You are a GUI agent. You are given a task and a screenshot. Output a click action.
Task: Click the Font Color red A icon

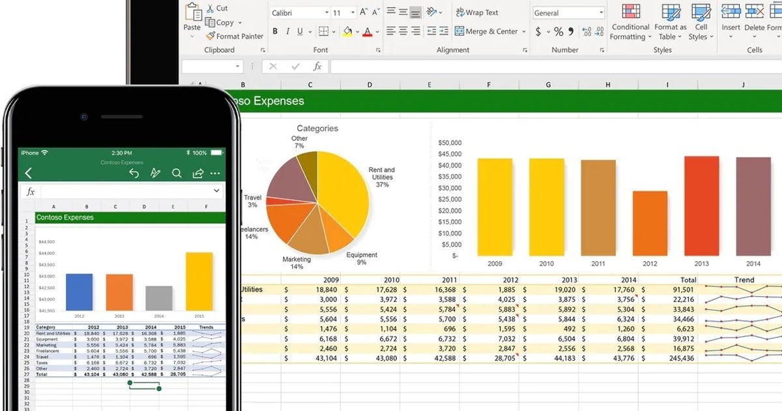tap(368, 31)
